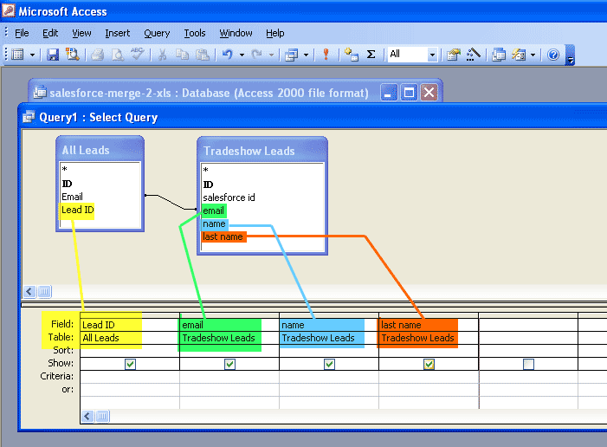Open the Query Type dropdown arrow

pyautogui.click(x=306, y=55)
